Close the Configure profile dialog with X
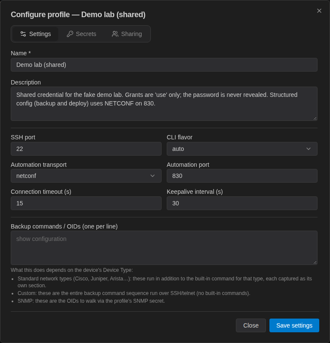 (x=319, y=11)
